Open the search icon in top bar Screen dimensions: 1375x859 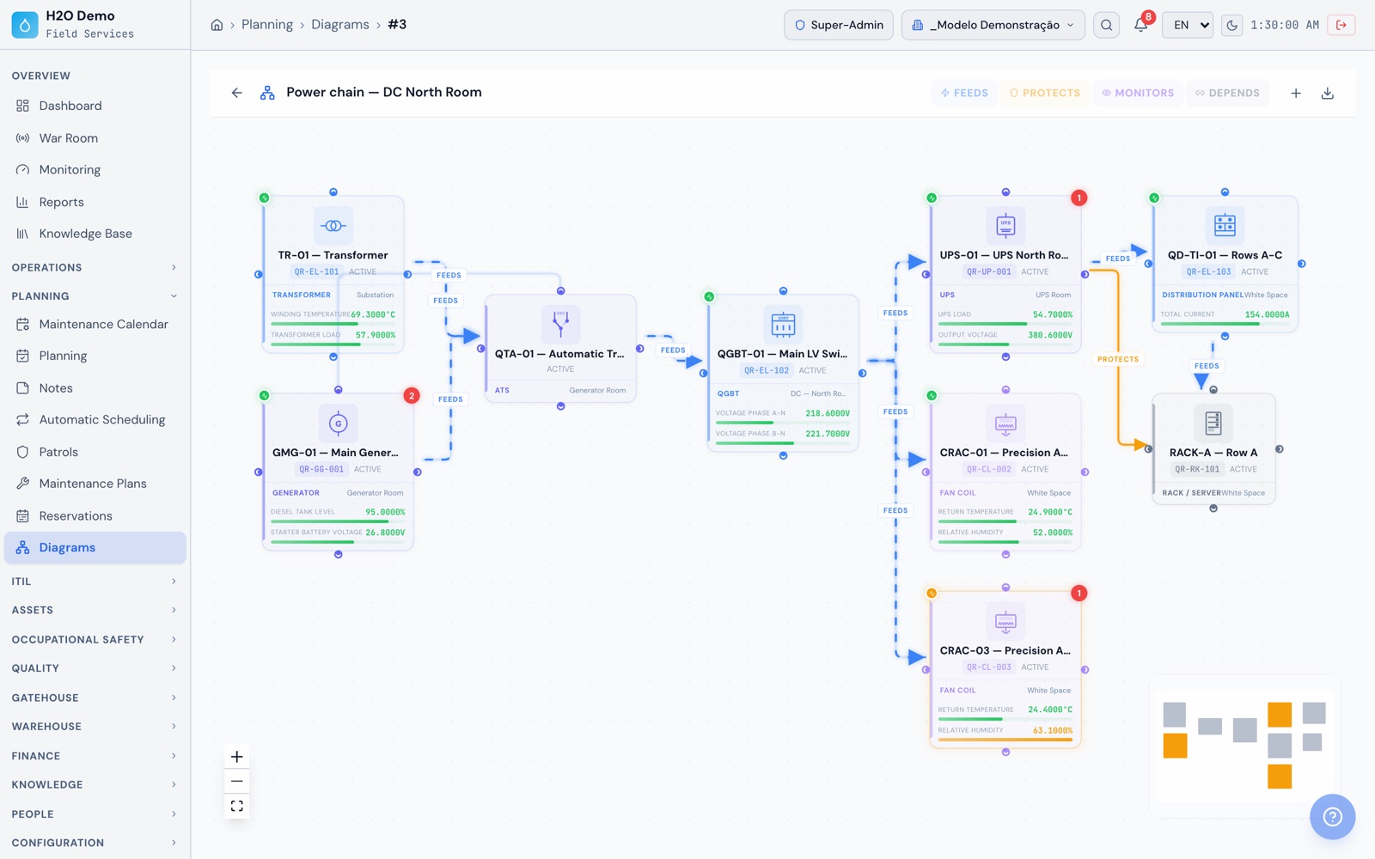click(1107, 25)
